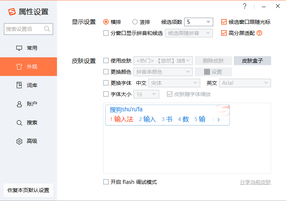Open the 账户 settings tab

point(28,104)
